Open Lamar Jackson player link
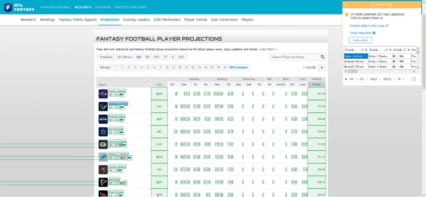426x197 pixels. coord(117,91)
